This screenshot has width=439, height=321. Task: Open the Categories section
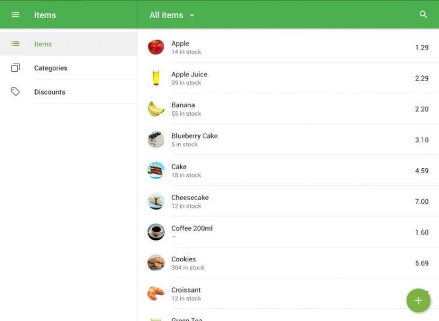[x=51, y=68]
